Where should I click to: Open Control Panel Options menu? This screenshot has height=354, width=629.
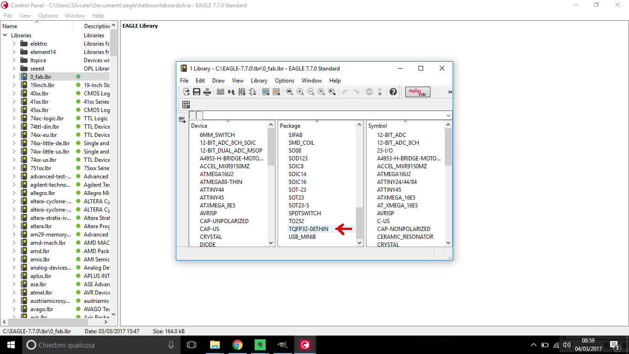48,15
